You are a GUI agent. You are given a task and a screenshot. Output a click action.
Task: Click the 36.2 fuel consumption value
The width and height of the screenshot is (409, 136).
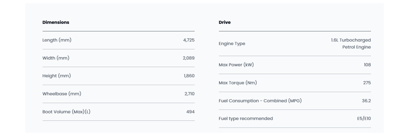(366, 101)
